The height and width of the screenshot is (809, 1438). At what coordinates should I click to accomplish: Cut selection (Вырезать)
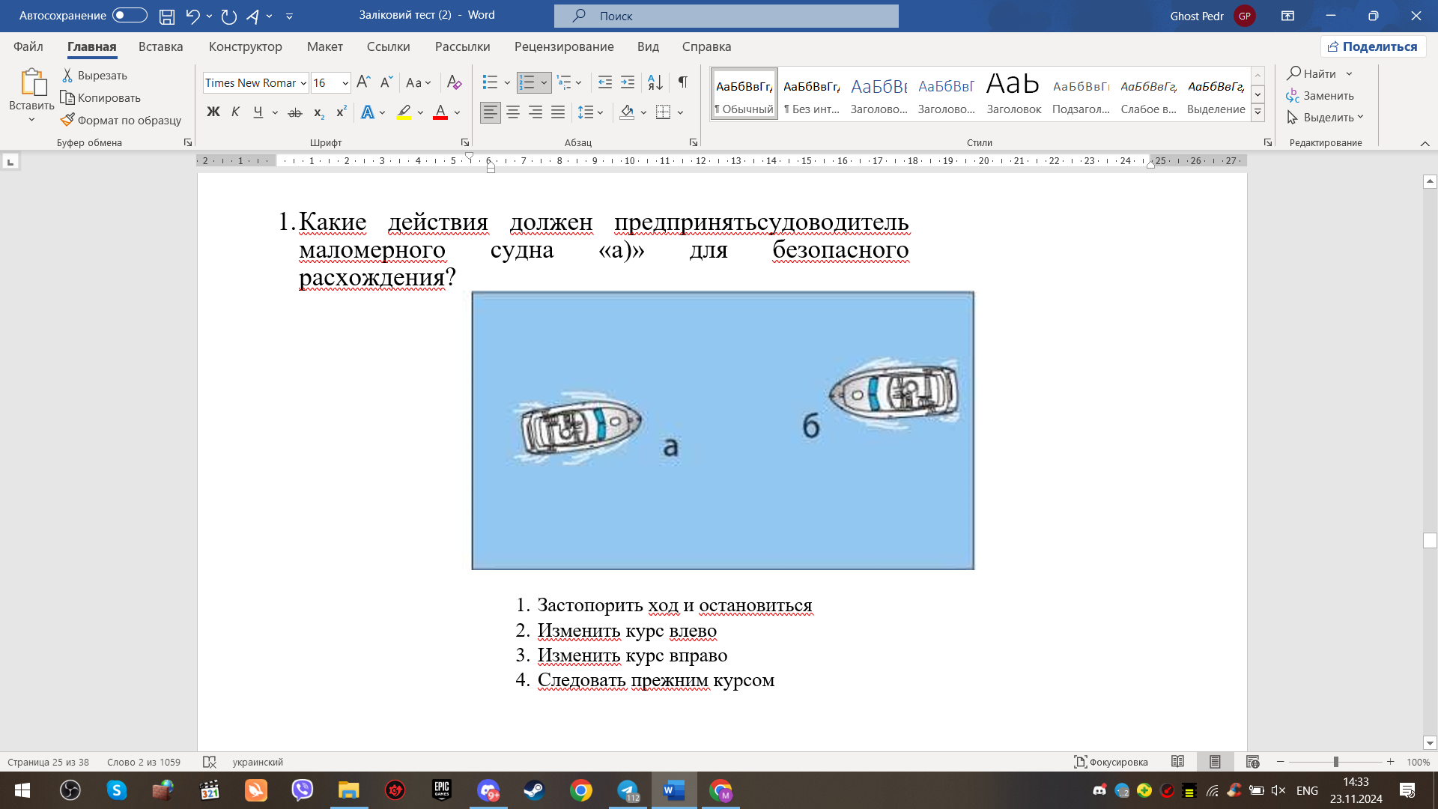point(94,75)
